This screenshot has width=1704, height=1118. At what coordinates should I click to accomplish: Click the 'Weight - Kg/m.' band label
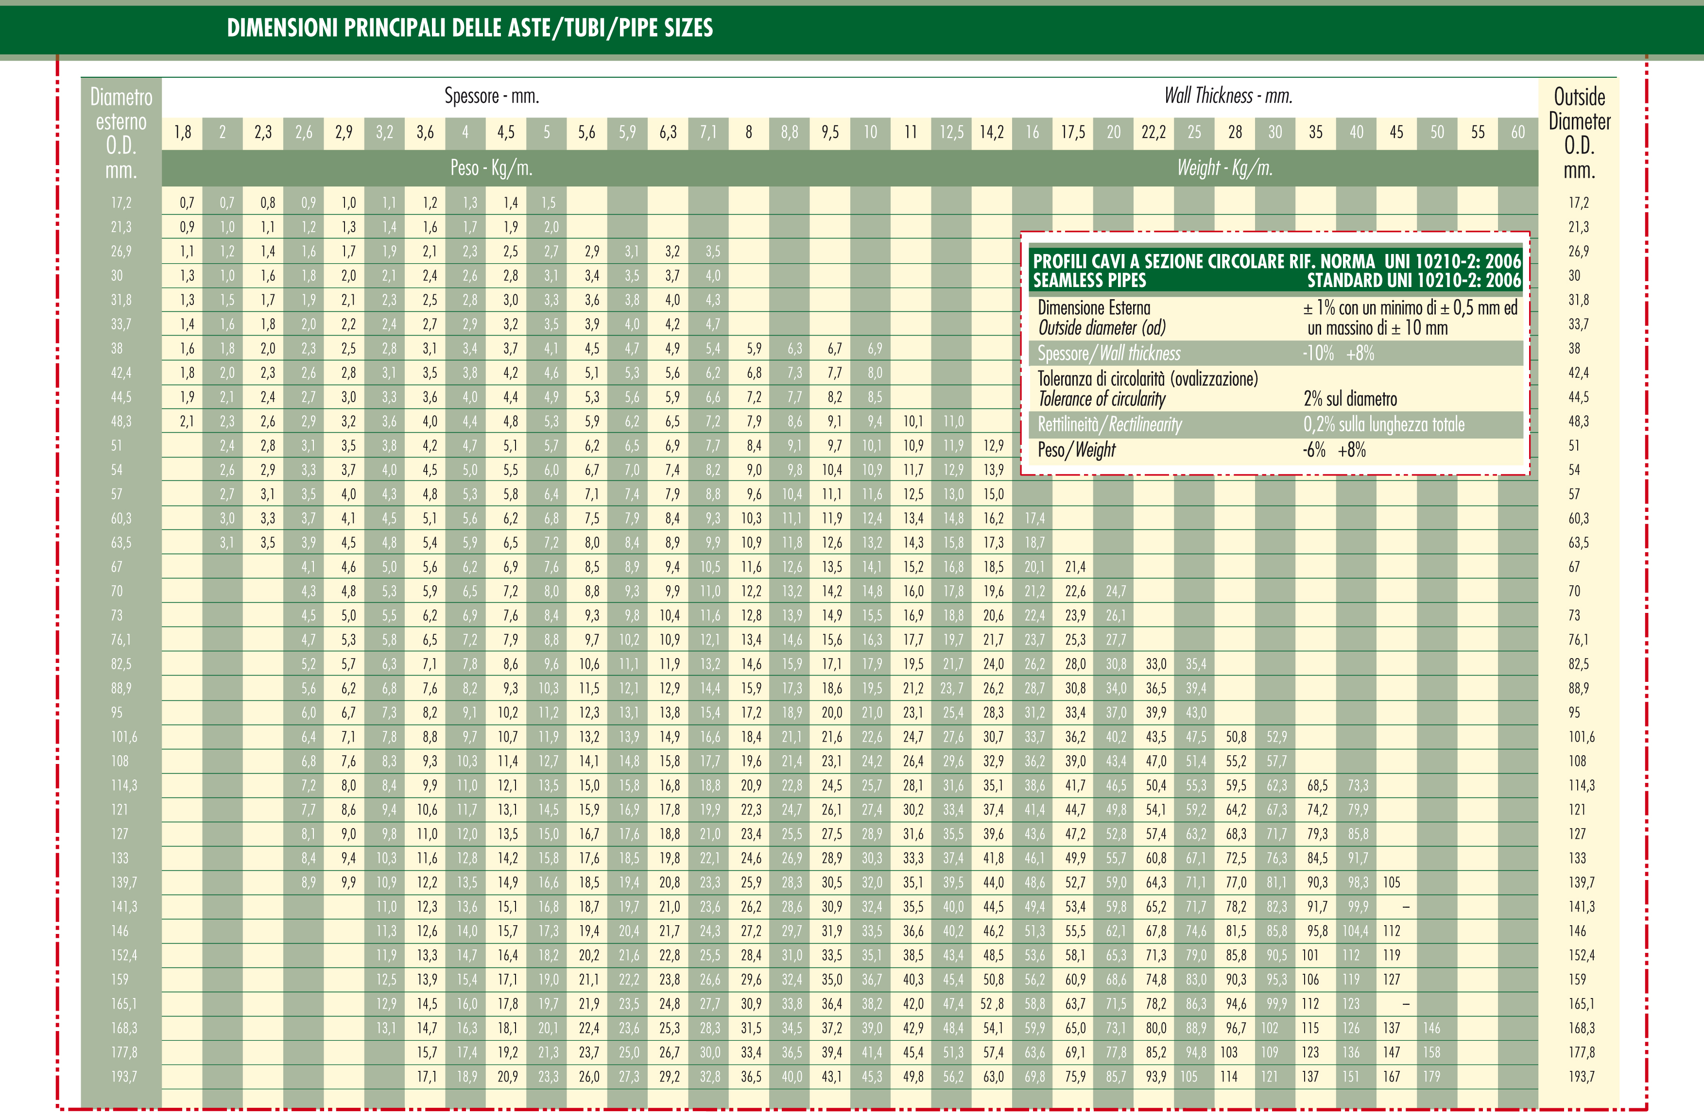[1225, 168]
